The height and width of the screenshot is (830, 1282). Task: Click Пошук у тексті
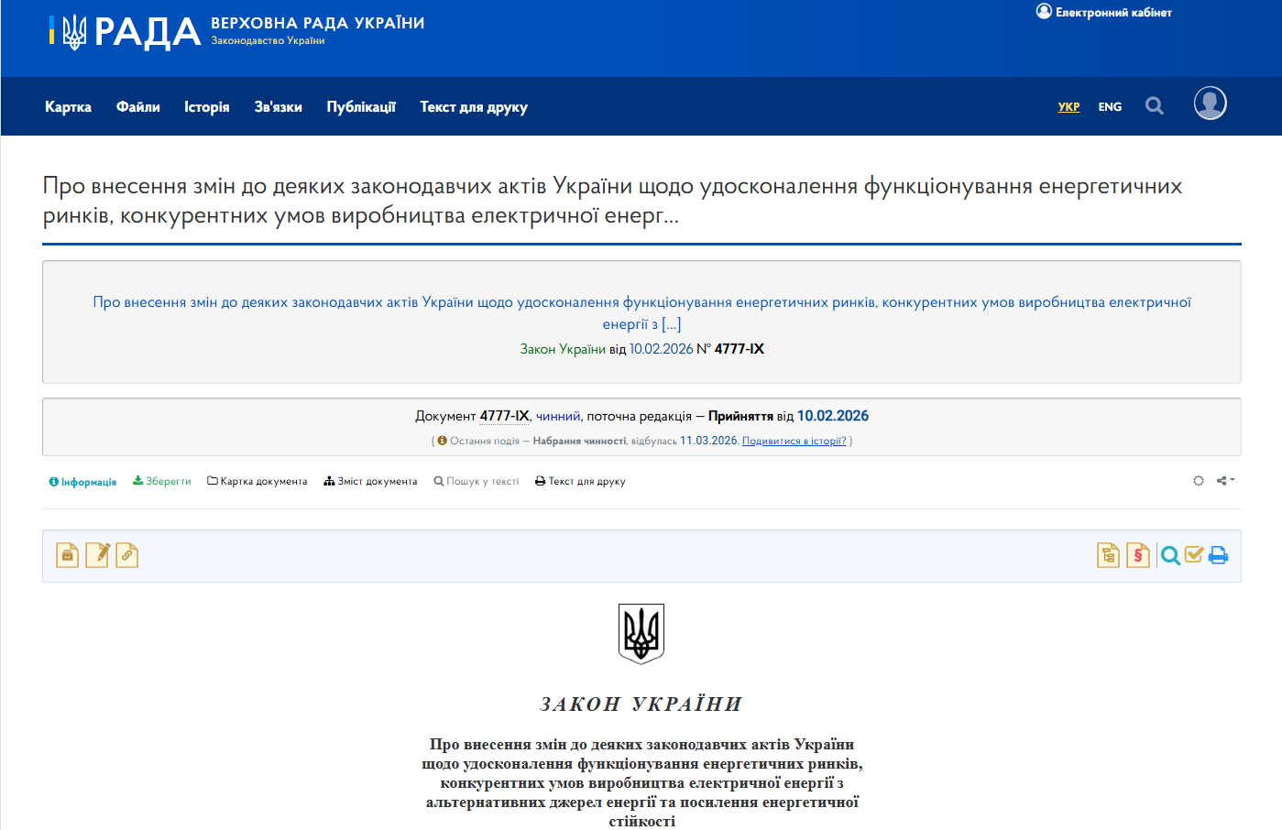click(x=477, y=481)
